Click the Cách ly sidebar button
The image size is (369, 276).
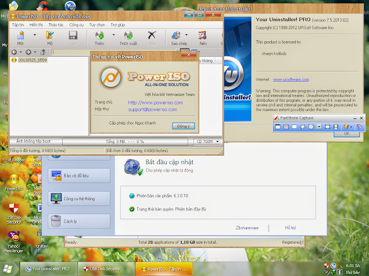[79, 221]
